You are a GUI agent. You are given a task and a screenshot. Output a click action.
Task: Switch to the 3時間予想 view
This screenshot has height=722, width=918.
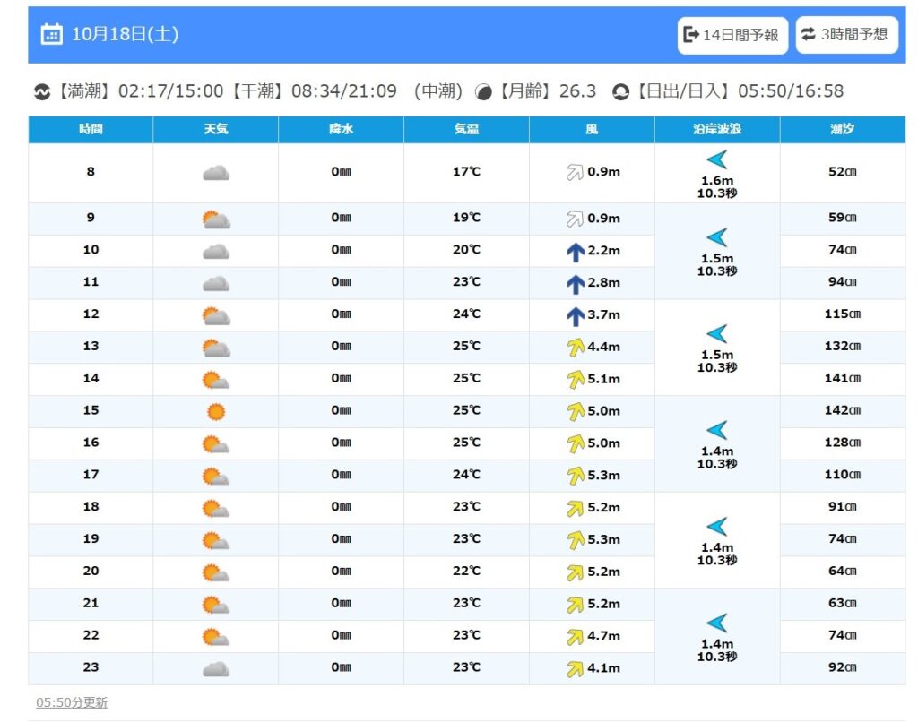coord(846,34)
